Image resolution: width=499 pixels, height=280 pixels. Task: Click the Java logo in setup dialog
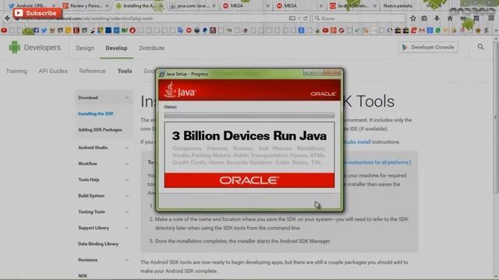(180, 90)
